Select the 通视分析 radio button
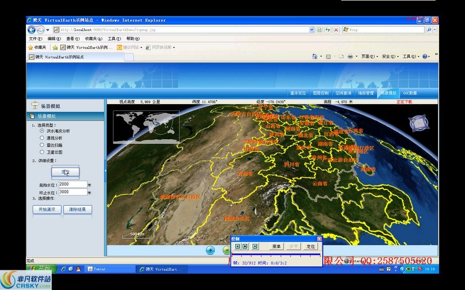The image size is (465, 290). point(42,138)
